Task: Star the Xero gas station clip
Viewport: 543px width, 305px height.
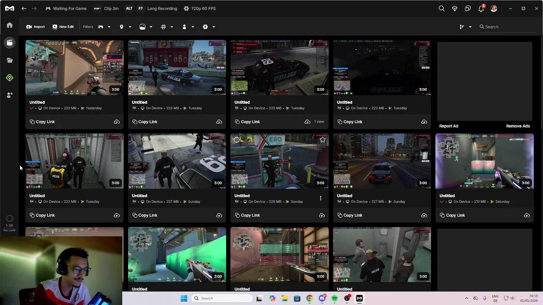Action: (323, 140)
